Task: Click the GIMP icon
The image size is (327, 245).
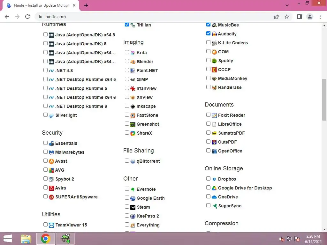Action: coord(133,79)
